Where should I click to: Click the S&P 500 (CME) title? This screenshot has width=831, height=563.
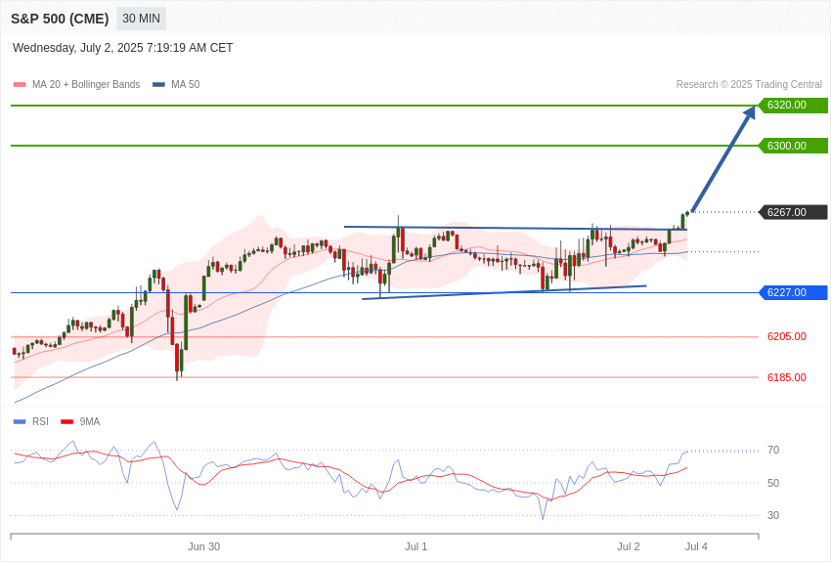[x=60, y=19]
